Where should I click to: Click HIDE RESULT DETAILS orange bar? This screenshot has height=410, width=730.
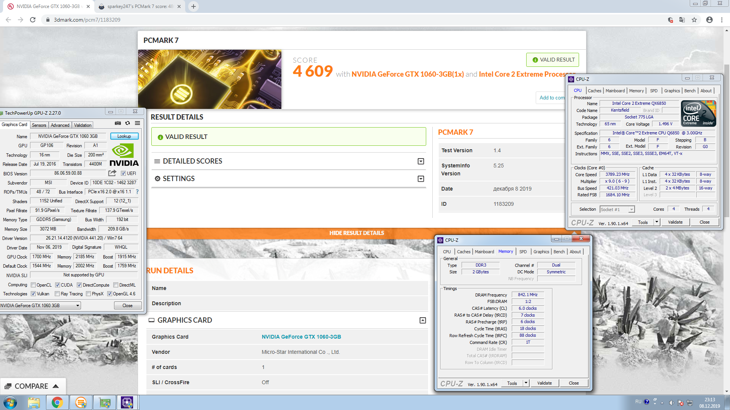[357, 233]
